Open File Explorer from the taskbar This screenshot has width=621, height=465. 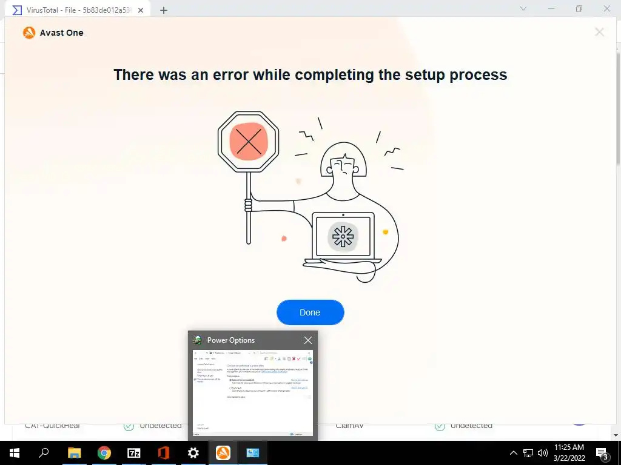click(x=75, y=453)
